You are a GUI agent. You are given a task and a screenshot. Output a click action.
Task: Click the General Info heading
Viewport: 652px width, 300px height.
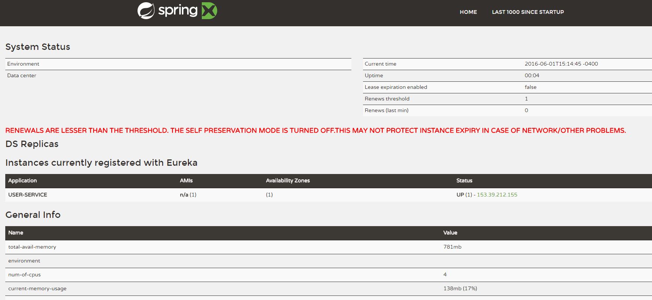tap(33, 215)
